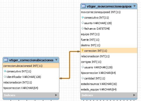Select the destino INT(11) column
The width and height of the screenshot is (141, 101).
tap(109, 45)
